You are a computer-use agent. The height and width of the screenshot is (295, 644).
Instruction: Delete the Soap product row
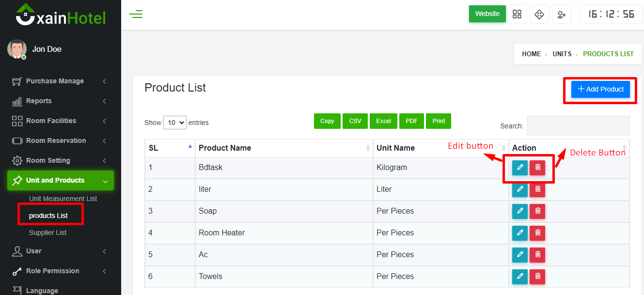(537, 211)
